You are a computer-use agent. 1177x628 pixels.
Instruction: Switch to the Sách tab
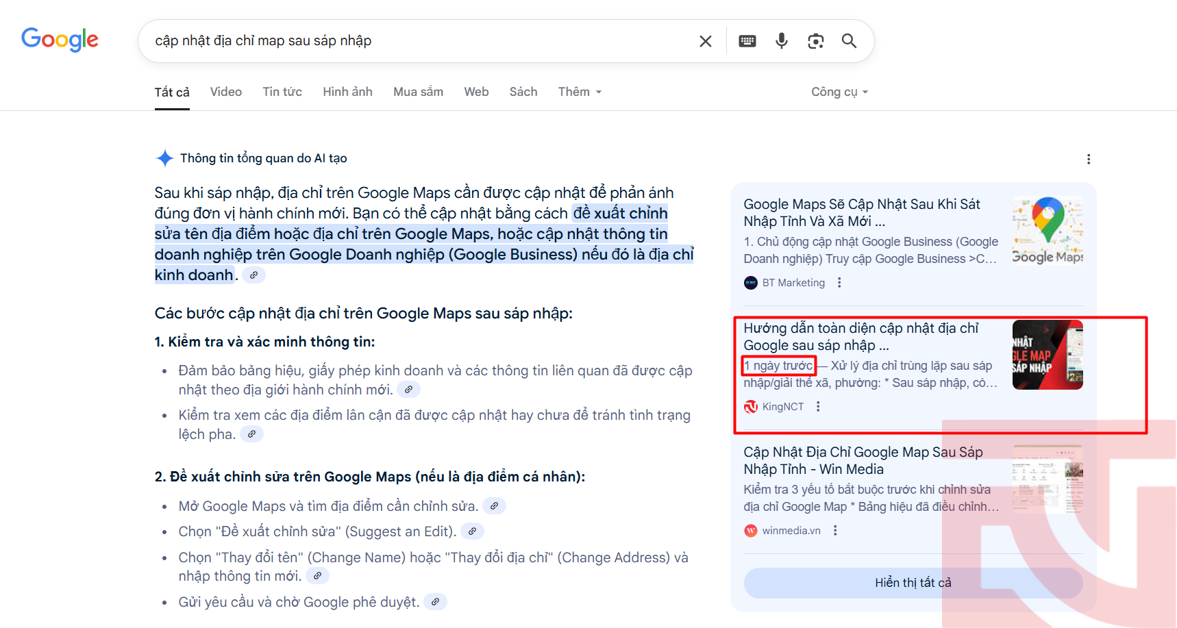pyautogui.click(x=523, y=92)
